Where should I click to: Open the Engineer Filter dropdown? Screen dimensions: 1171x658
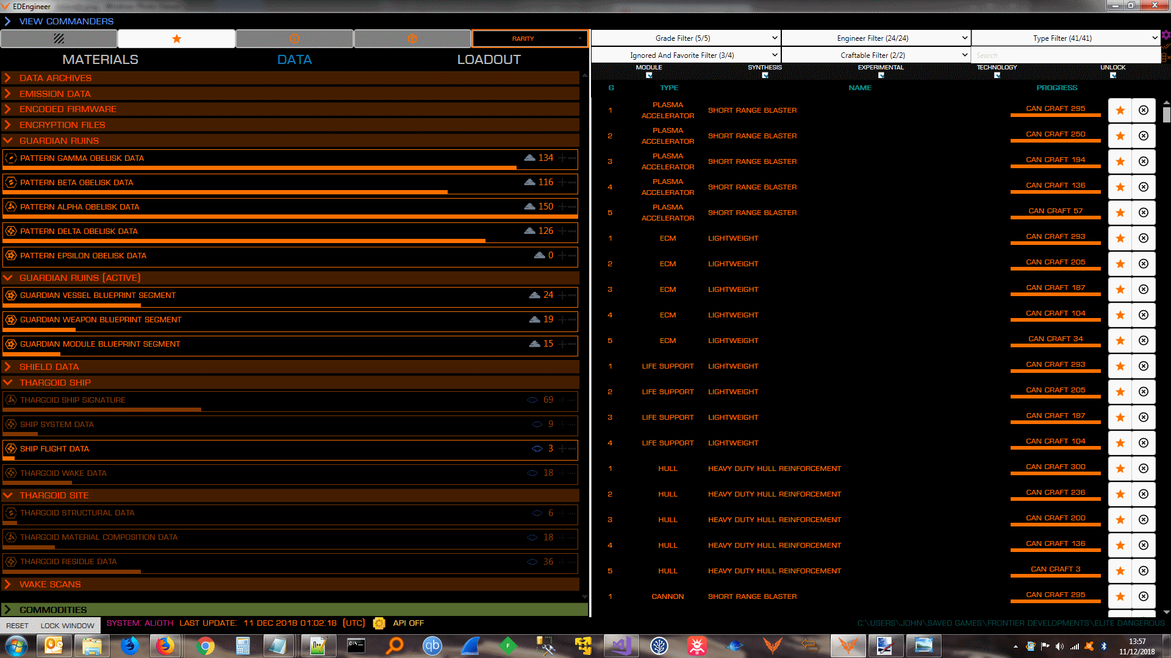(x=876, y=37)
